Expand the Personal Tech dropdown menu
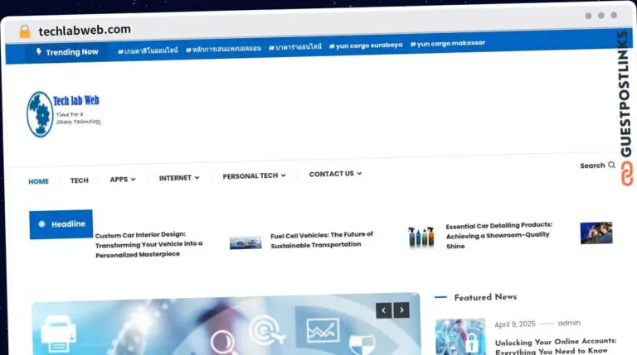 (x=254, y=175)
